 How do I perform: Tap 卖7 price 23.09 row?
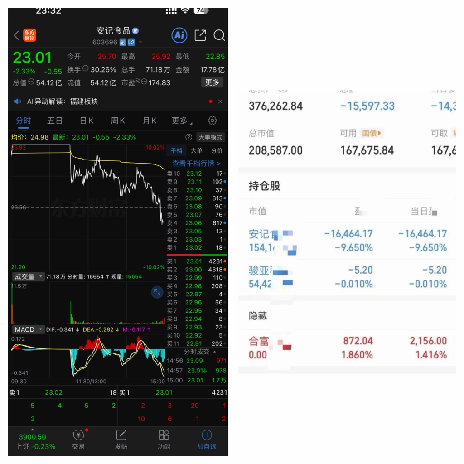(x=197, y=198)
